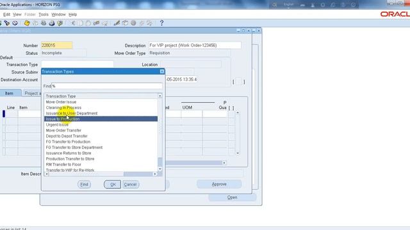Click the Zoom toolbar icon
410x230 pixels.
(126, 23)
